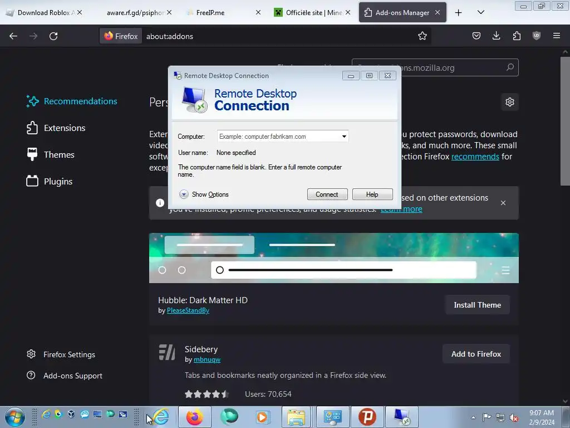Switch to Firefox on the taskbar
Screen dimensions: 570x428
pyautogui.click(x=195, y=417)
